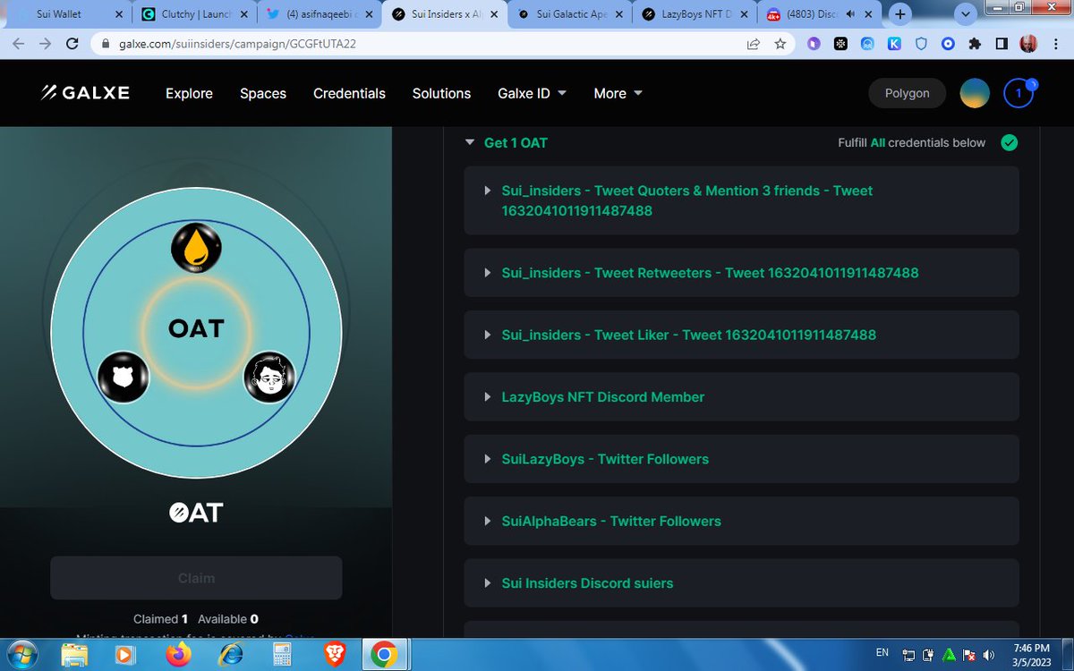Bookmark this page with the star icon
The height and width of the screenshot is (671, 1074).
click(x=780, y=43)
